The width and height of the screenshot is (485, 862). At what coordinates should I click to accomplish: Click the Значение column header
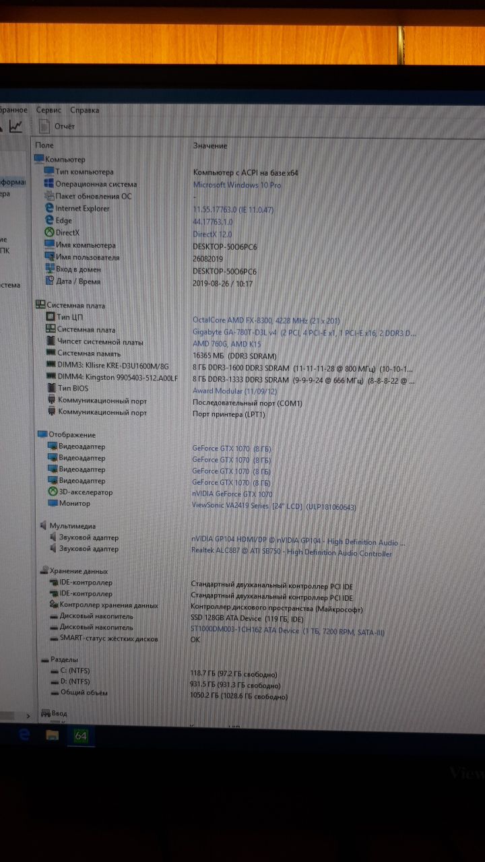click(210, 145)
